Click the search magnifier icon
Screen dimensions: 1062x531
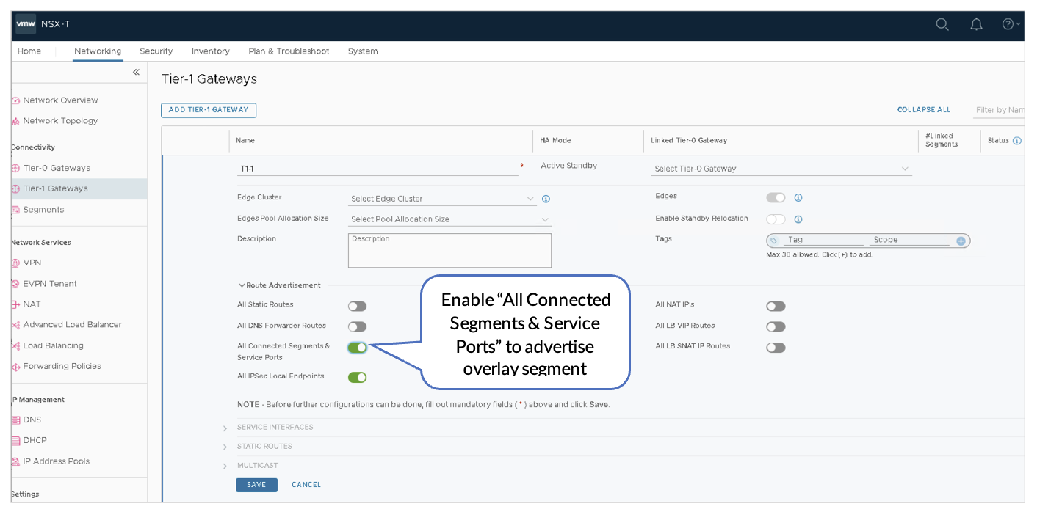click(x=942, y=24)
